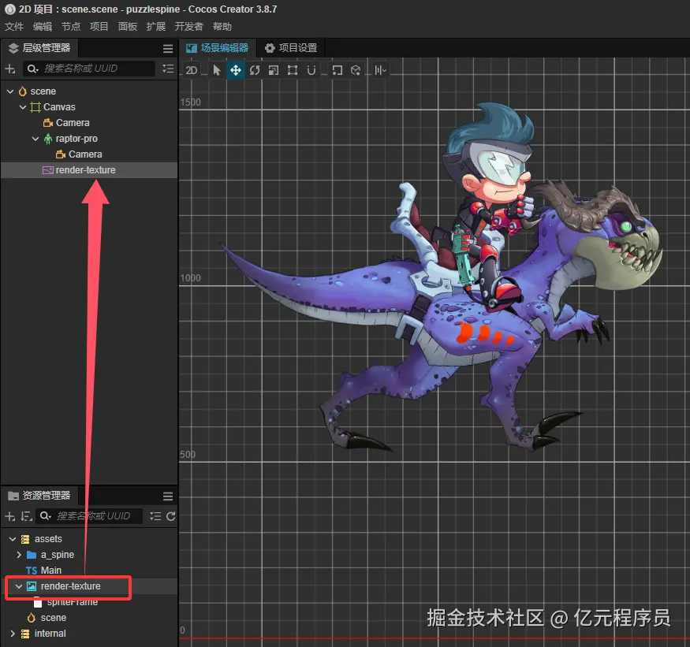Select the 层级管理器 panel tab
This screenshot has height=647, width=690.
[39, 48]
